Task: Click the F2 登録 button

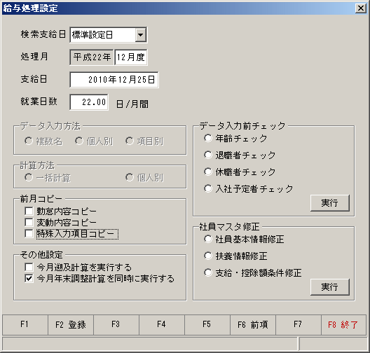Action: pos(71,324)
